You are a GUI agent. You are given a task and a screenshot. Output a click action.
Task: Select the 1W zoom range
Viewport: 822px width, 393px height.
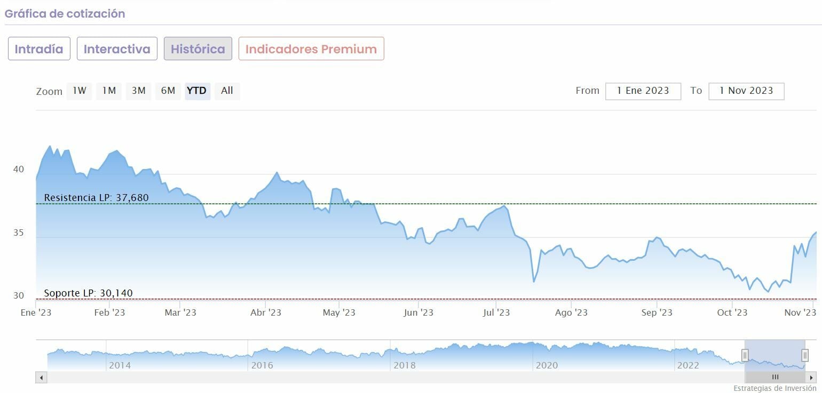tap(79, 91)
